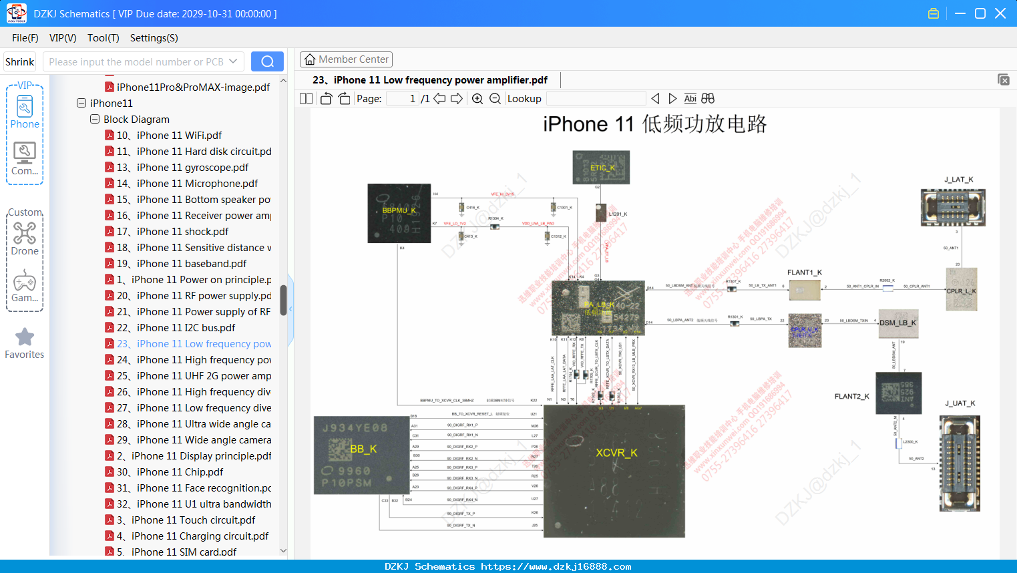
Task: Click the home icon in Member Center
Action: (x=310, y=59)
